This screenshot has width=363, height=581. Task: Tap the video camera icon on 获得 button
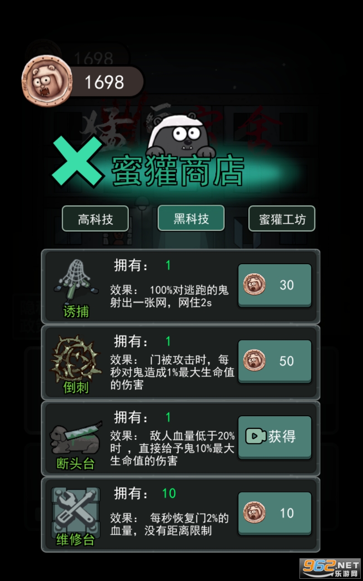pyautogui.click(x=255, y=436)
